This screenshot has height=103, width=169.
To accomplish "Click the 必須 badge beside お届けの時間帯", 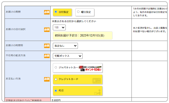I will [x=47, y=46].
